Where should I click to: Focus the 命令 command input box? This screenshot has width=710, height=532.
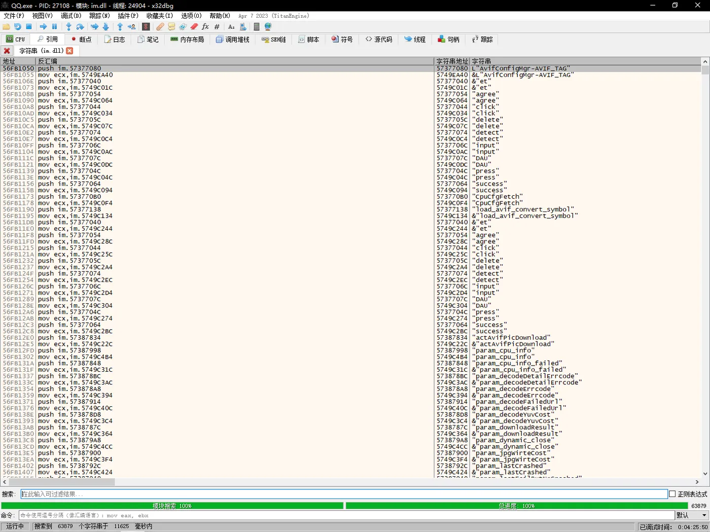click(x=347, y=515)
